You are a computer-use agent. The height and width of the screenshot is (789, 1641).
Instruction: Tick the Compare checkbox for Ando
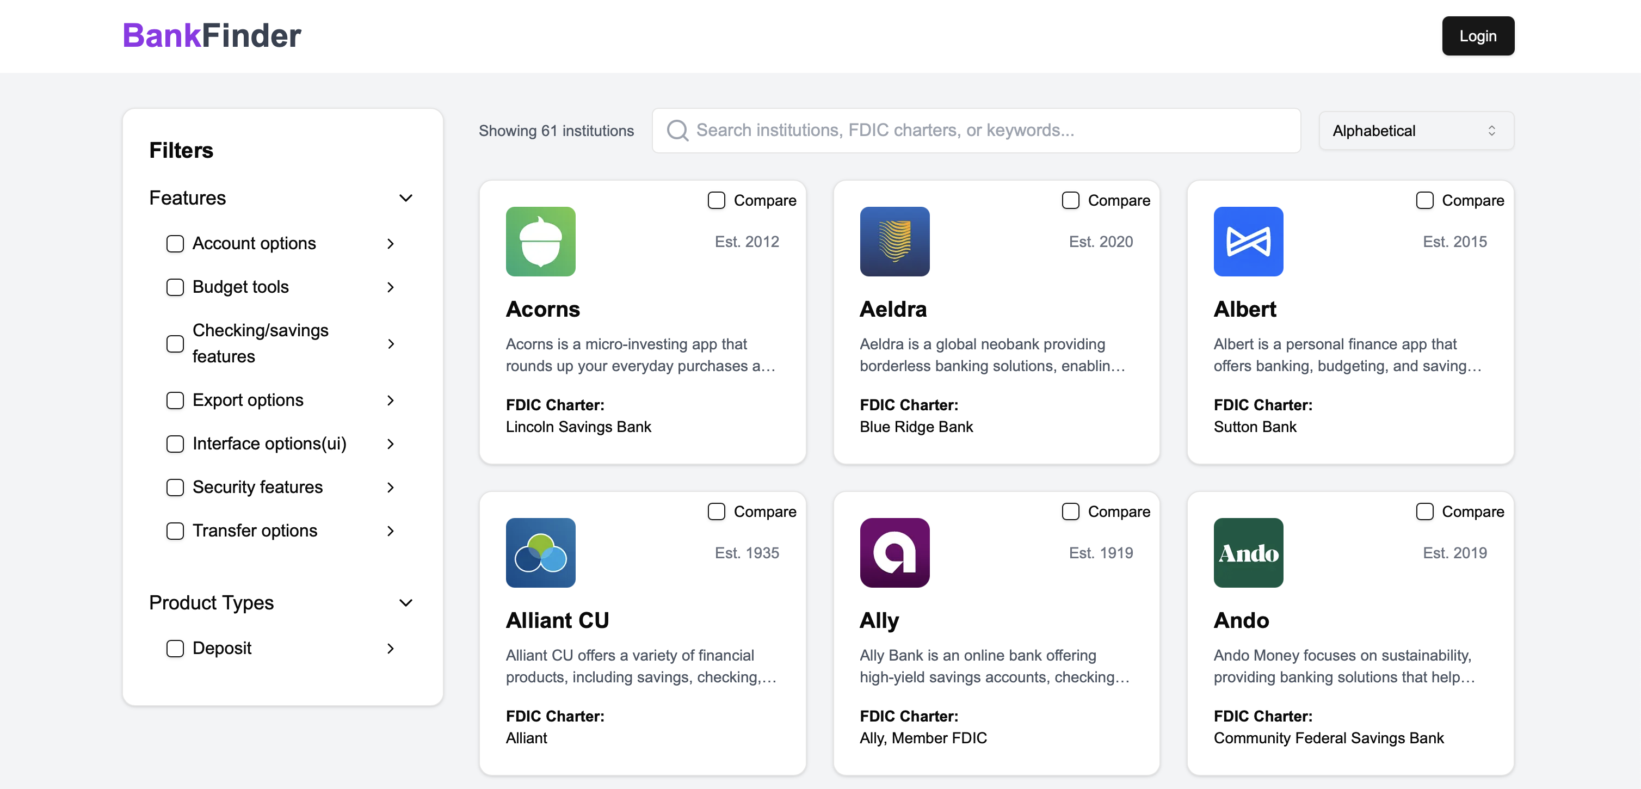point(1425,511)
